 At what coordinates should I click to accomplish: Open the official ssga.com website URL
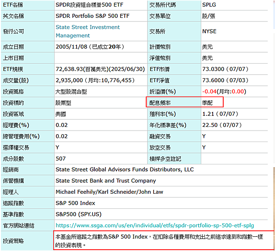pyautogui.click(x=154, y=225)
